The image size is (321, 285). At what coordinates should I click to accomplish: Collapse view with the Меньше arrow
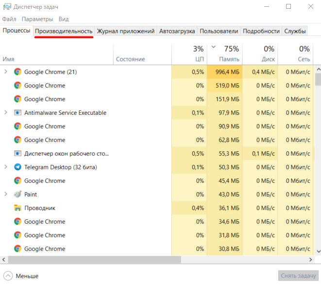(8, 276)
